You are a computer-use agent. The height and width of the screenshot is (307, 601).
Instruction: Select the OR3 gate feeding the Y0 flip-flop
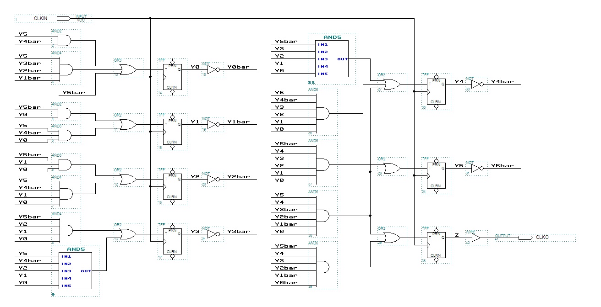click(127, 70)
